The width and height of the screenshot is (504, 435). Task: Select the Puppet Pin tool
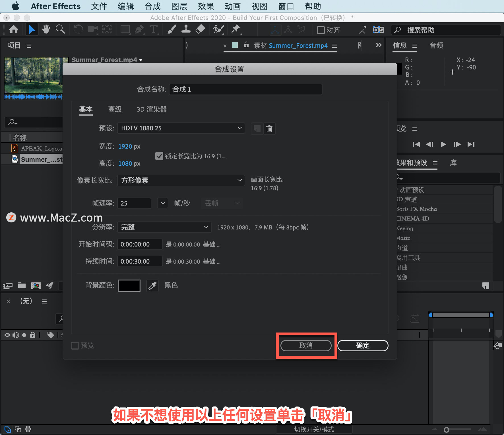pyautogui.click(x=236, y=29)
